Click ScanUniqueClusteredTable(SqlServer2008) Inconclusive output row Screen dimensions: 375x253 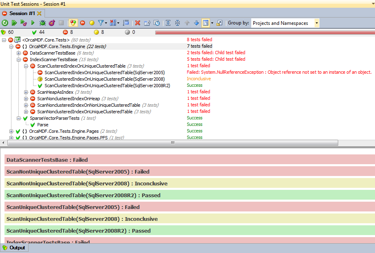[190, 219]
